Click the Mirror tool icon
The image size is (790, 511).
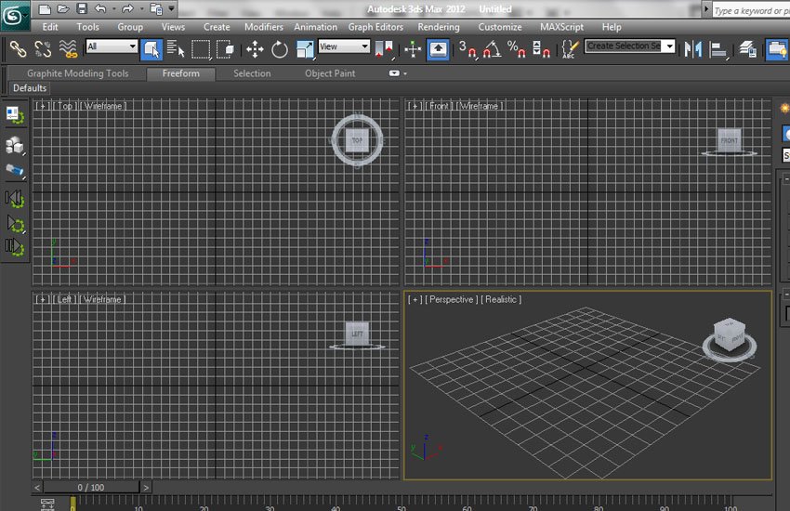click(x=691, y=48)
